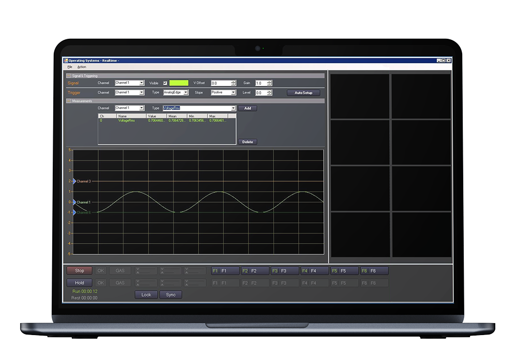Click the dimmed F6 button in lower row
The width and height of the screenshot is (517, 364).
(x=374, y=283)
